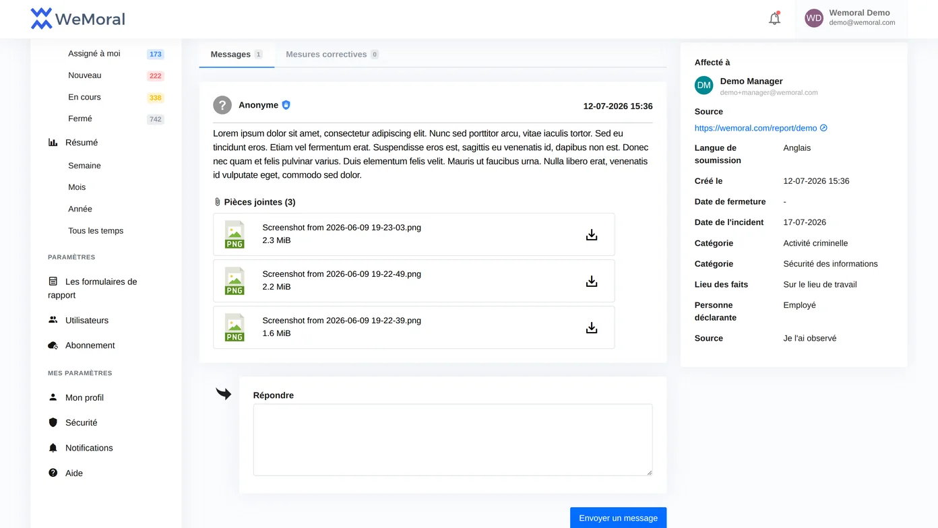Open Assigné à moi reports
Image resolution: width=938 pixels, height=528 pixels.
[x=94, y=54]
